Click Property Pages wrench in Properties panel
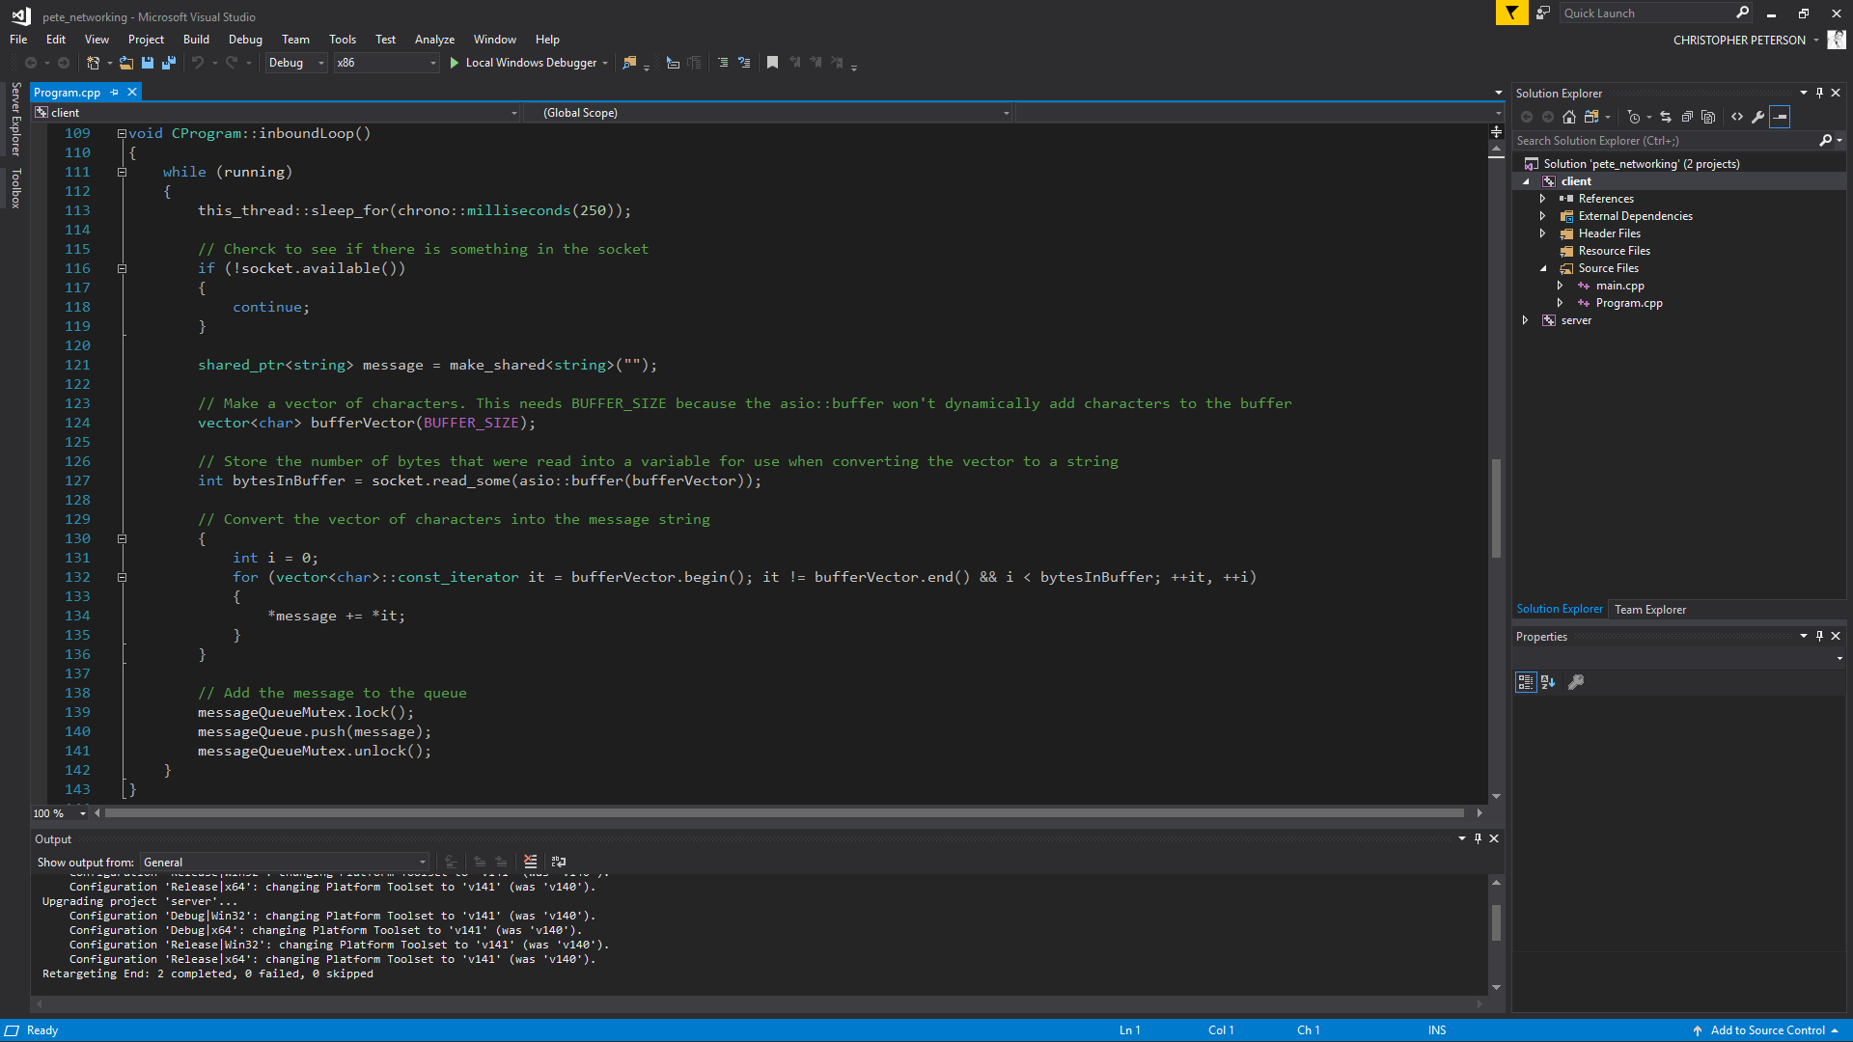Screen dimensions: 1853x1042 coord(1576,682)
